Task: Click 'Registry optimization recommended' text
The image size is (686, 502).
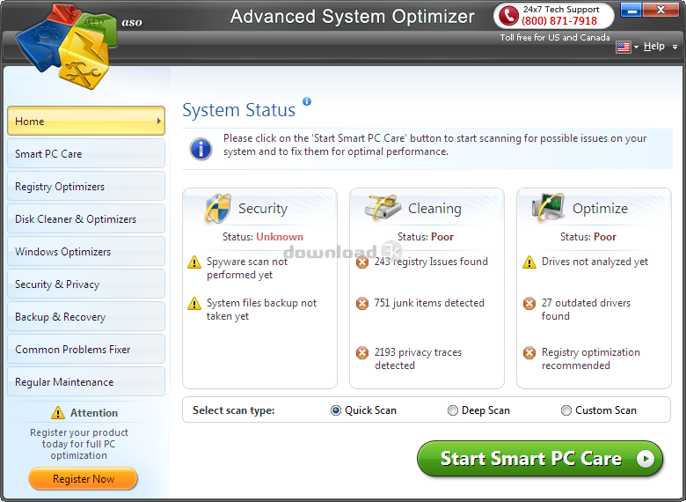Action: [x=591, y=358]
